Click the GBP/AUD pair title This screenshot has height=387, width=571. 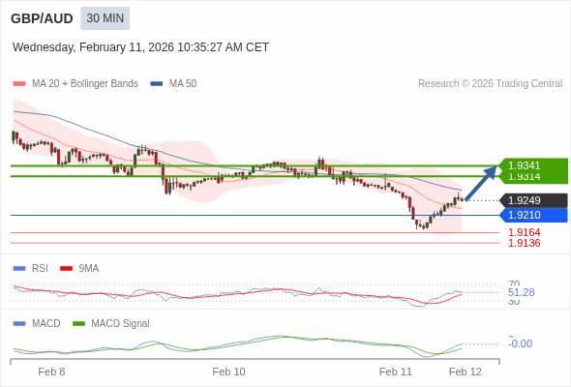[42, 18]
